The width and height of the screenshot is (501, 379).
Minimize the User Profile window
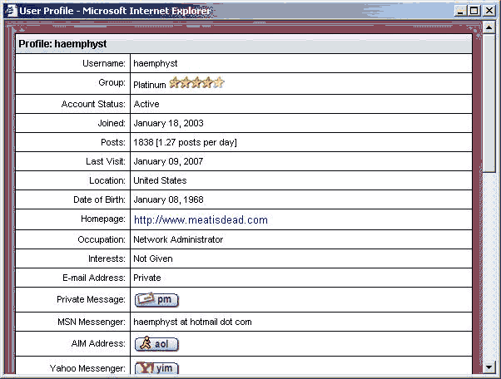pos(460,11)
